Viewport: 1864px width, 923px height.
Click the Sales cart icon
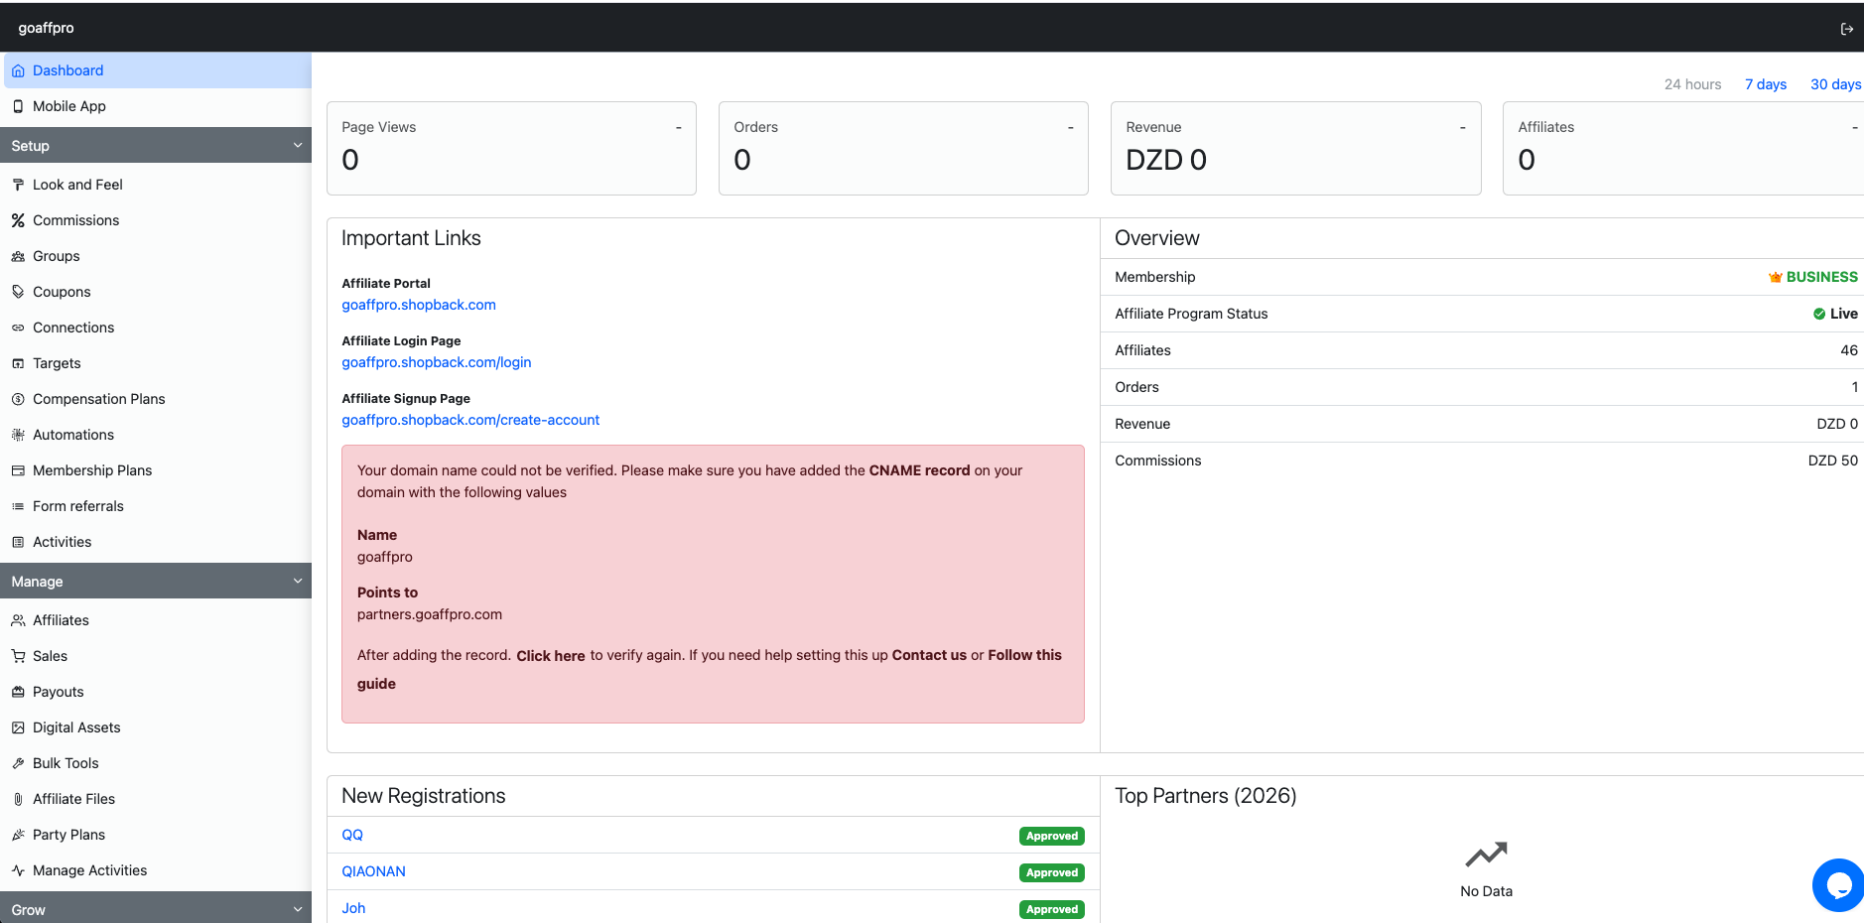[x=18, y=656]
